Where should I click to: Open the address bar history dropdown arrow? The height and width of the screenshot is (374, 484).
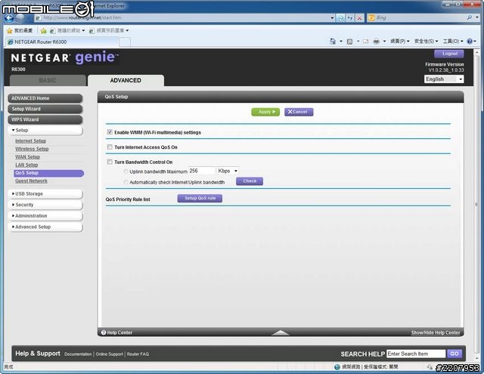[x=332, y=18]
